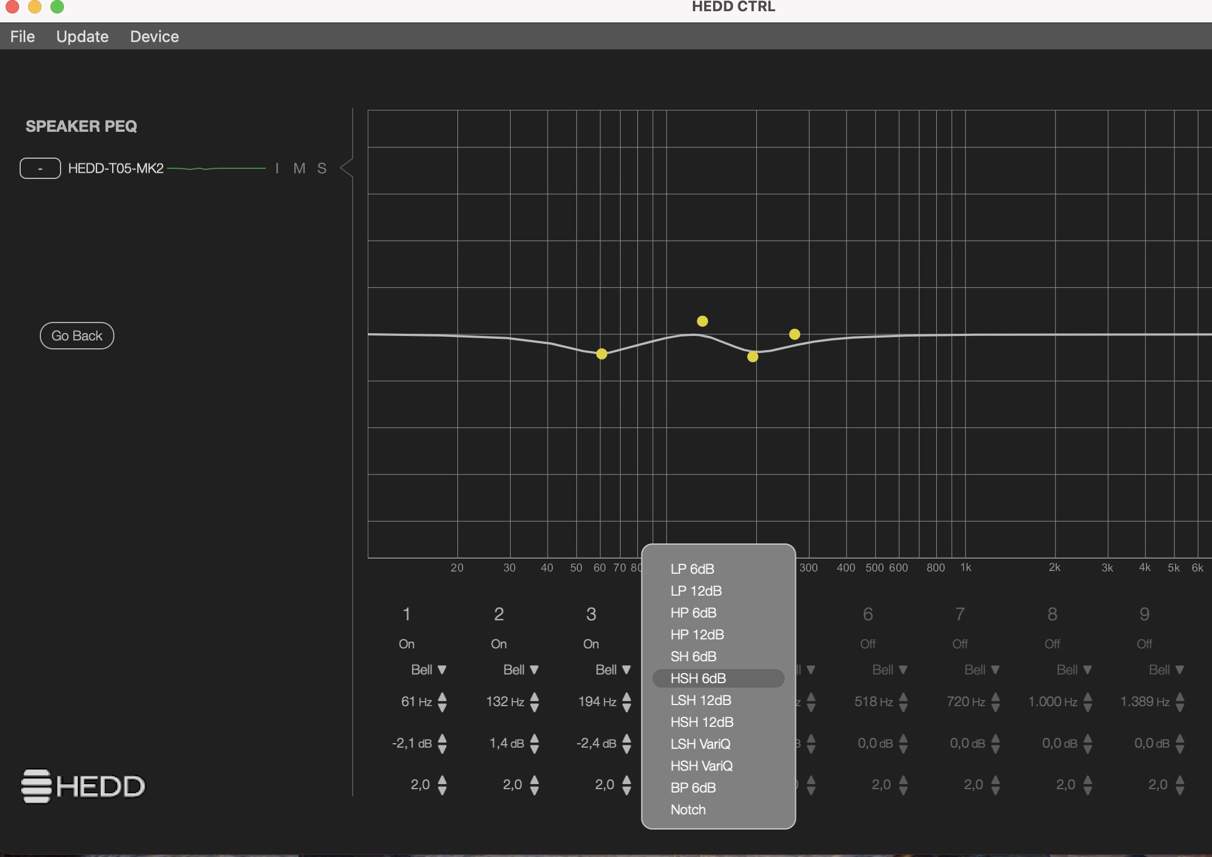Click band 9 gain 0,0 dB stepper arrows
The height and width of the screenshot is (857, 1212).
click(1180, 744)
